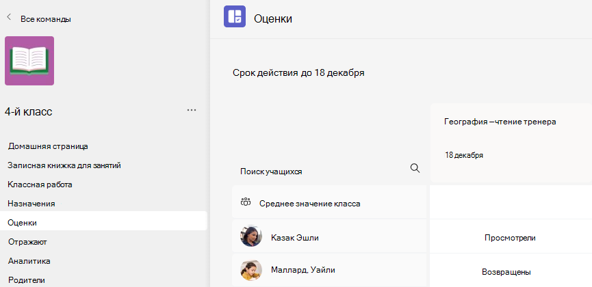Click the class group icon beside Среднее значение класса
Viewport: 592px width, 287px height.
pos(246,202)
